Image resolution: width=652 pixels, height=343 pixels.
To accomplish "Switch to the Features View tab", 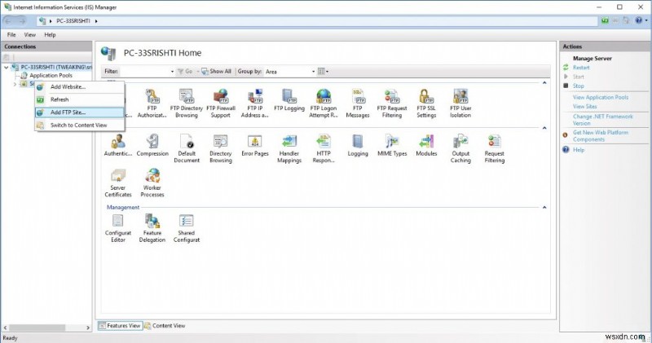I will tap(120, 326).
